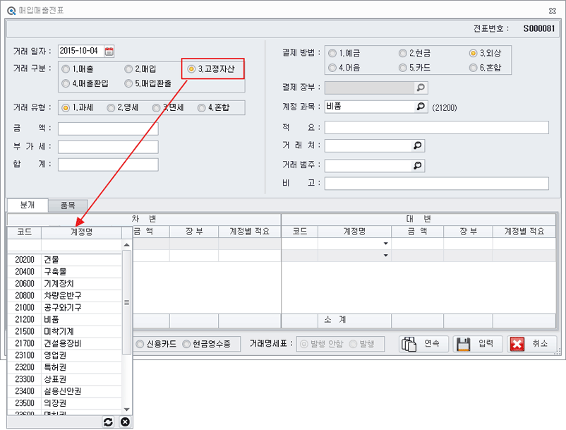This screenshot has width=566, height=430.
Task: Switch to the 분개 tab
Action: point(27,205)
